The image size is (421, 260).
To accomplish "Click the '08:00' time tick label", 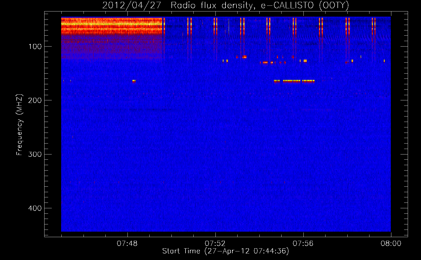I will coord(391,244).
